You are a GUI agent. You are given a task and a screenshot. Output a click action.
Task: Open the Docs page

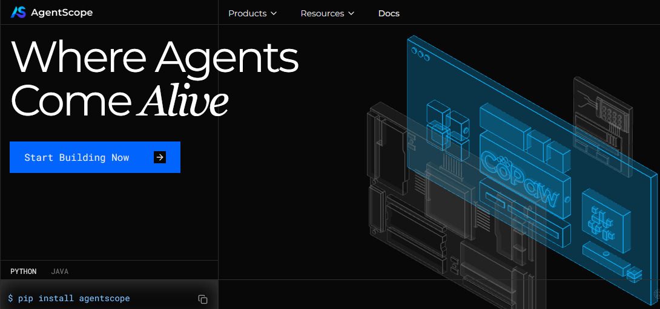[389, 13]
